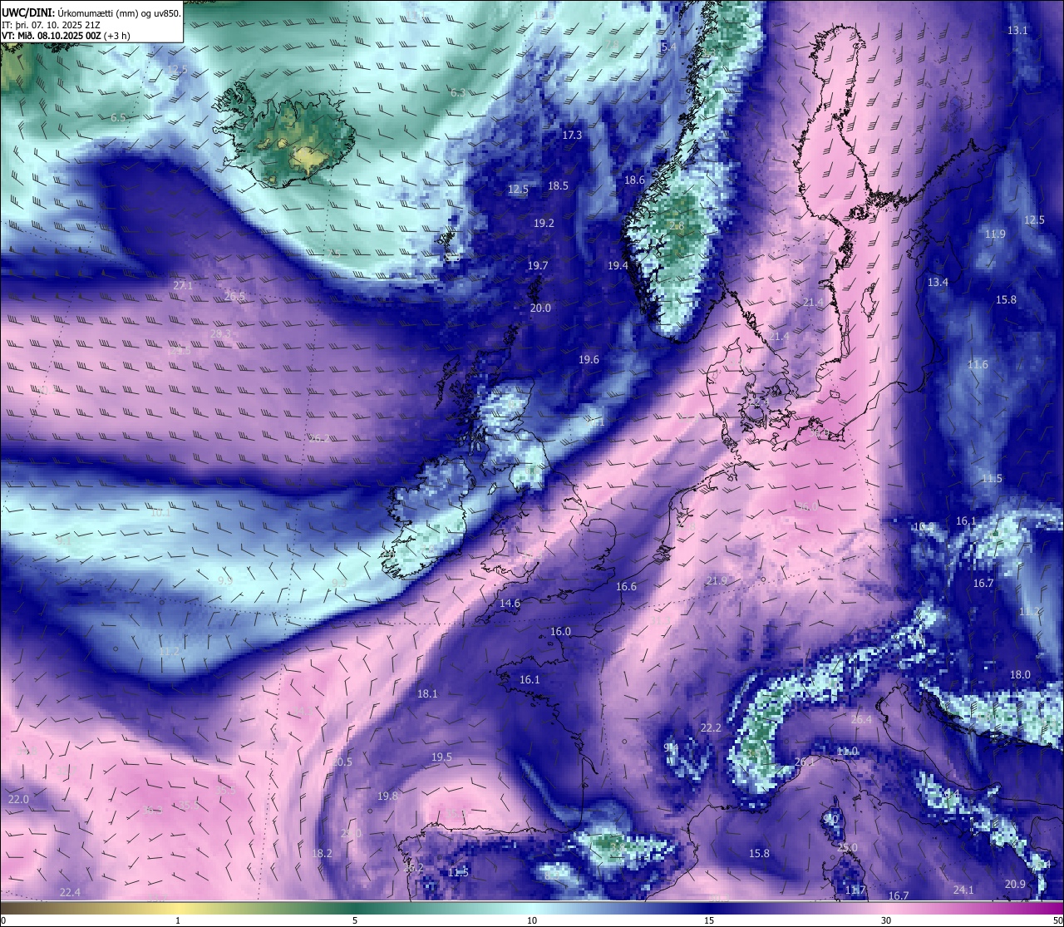This screenshot has width=1064, height=927.
Task: Click the 19.8 value on the map
Action: click(387, 796)
